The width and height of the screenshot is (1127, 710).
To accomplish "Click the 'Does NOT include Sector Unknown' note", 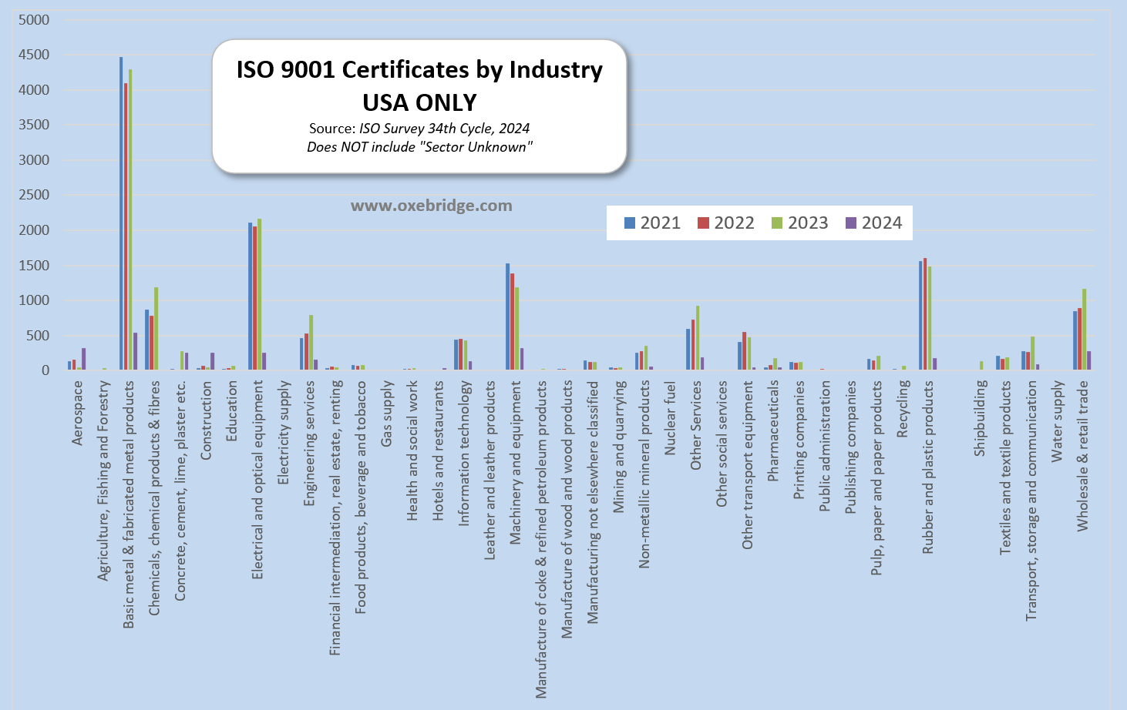I will (x=419, y=147).
